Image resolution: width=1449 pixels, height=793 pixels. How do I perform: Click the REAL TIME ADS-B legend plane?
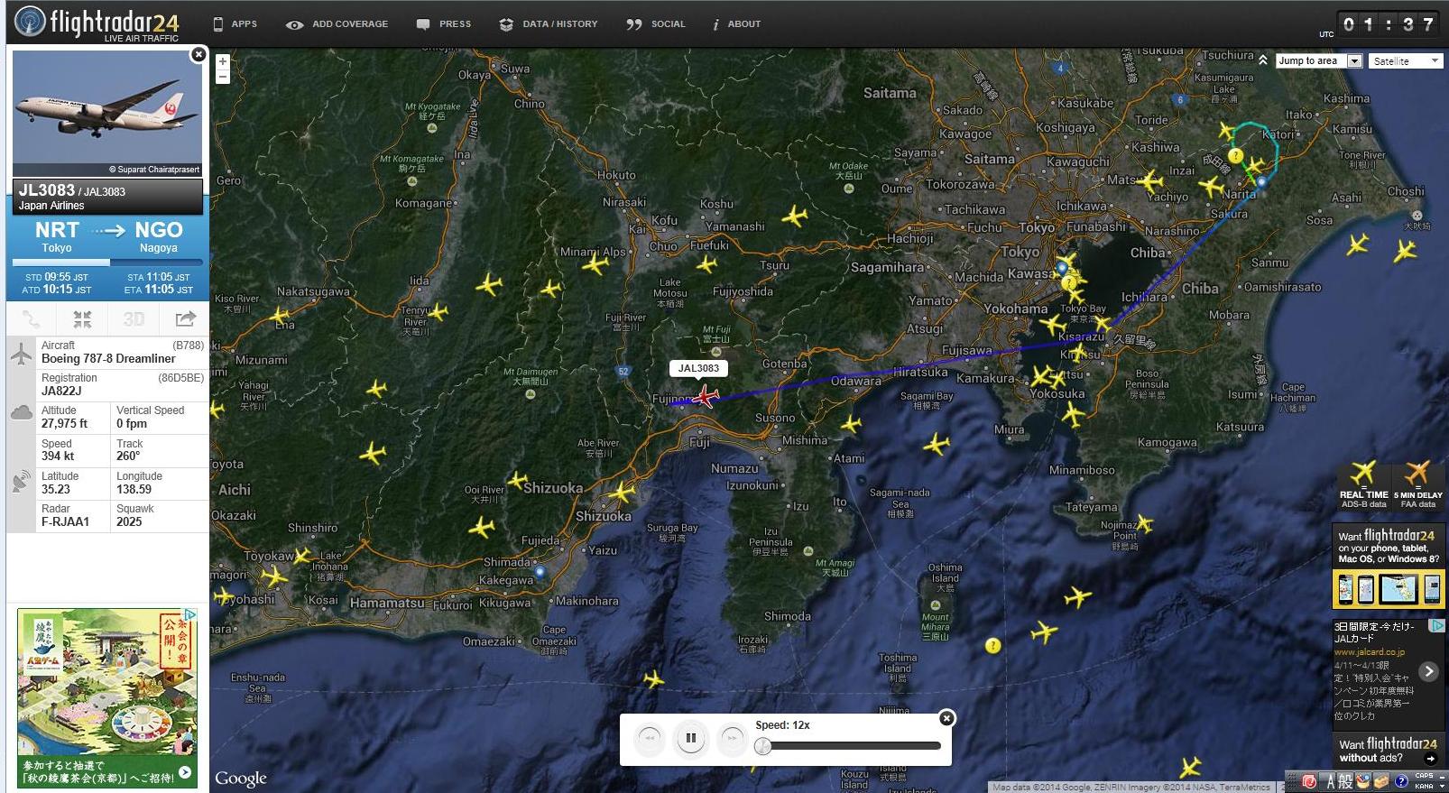pyautogui.click(x=1363, y=473)
